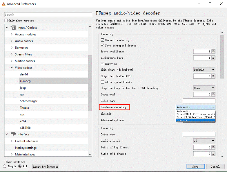Expand the Access modules node
Image resolution: width=227 pixels, height=172 pixels.
(x=12, y=34)
